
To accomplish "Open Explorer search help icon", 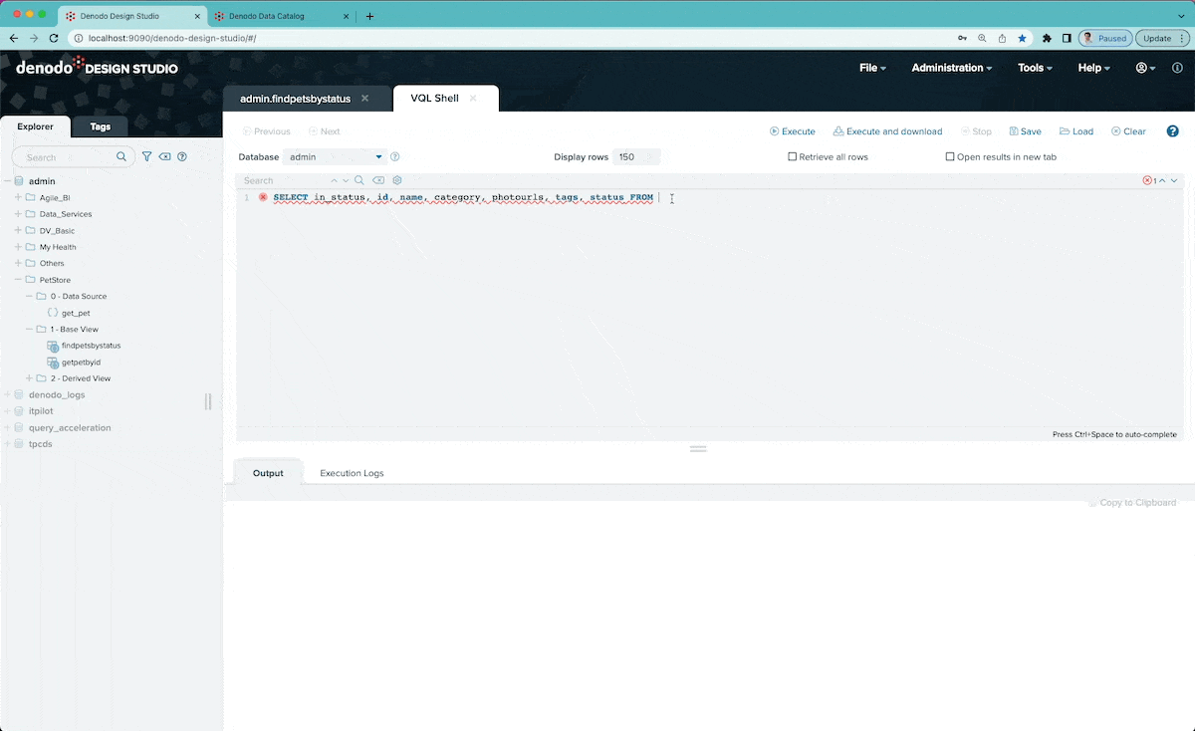I will coord(182,157).
